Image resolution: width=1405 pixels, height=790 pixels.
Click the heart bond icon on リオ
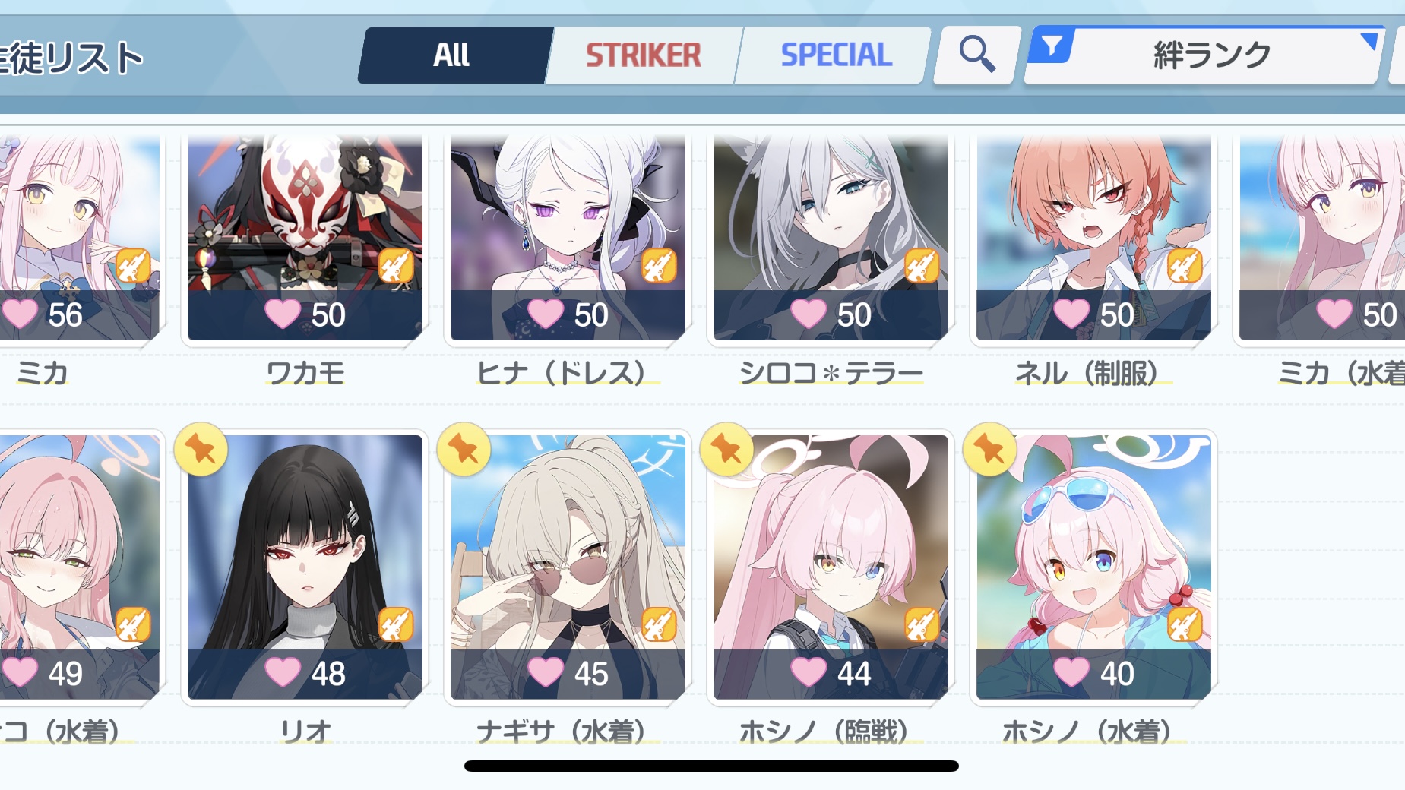(283, 672)
